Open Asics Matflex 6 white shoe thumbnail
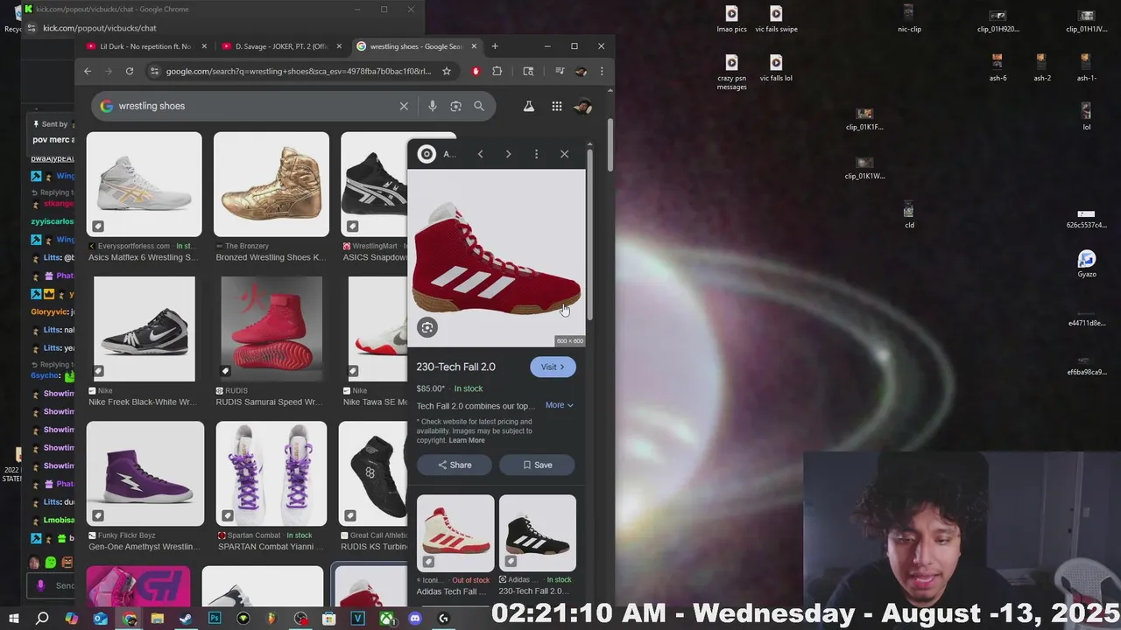 click(144, 184)
